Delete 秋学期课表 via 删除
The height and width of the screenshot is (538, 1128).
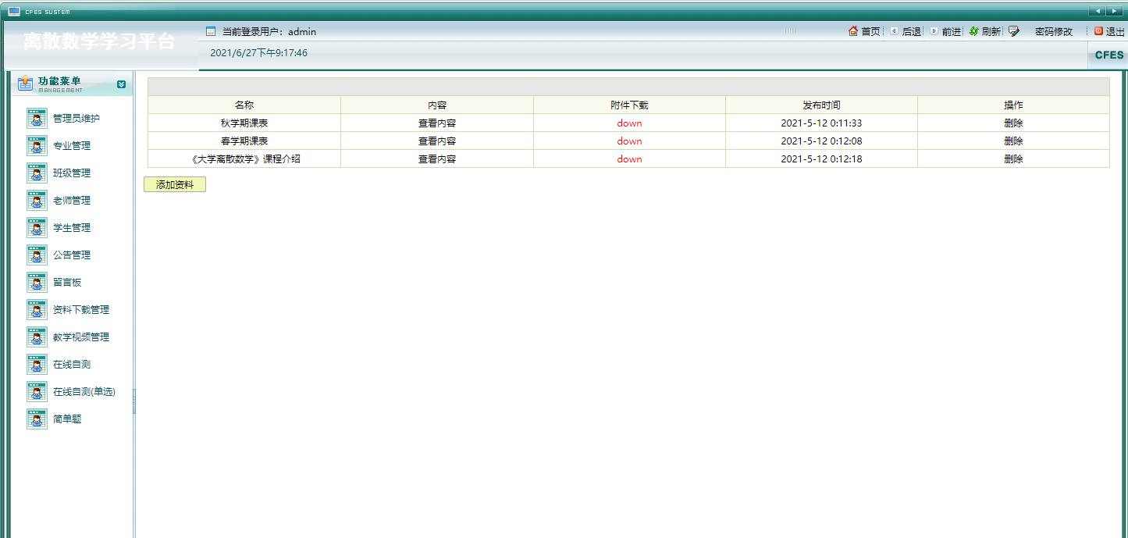click(1013, 123)
